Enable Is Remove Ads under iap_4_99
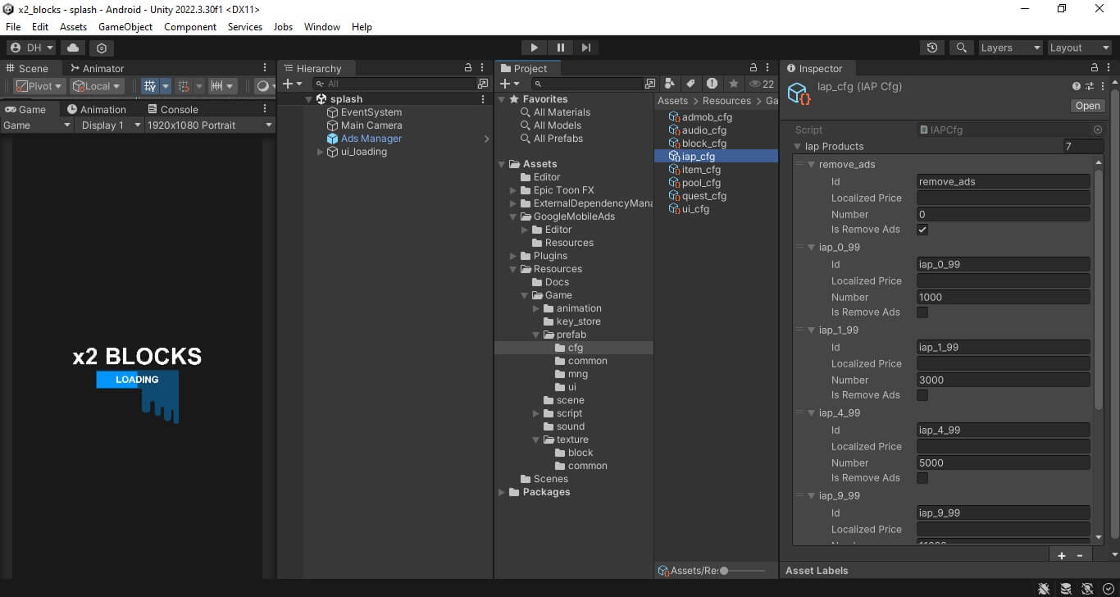This screenshot has height=597, width=1120. 922,478
